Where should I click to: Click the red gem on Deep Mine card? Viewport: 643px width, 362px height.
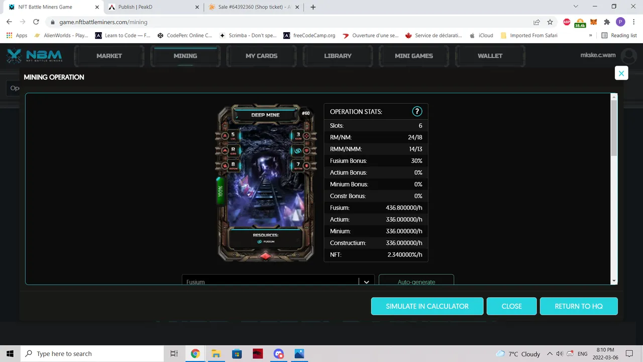pos(265,256)
